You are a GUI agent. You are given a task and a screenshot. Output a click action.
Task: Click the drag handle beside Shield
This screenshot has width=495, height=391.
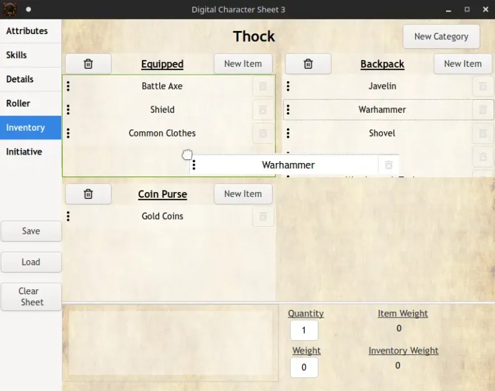(68, 110)
